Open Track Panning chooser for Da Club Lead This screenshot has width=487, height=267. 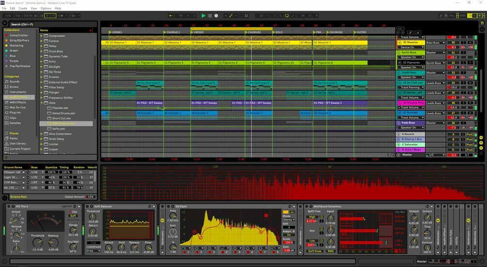click(411, 87)
